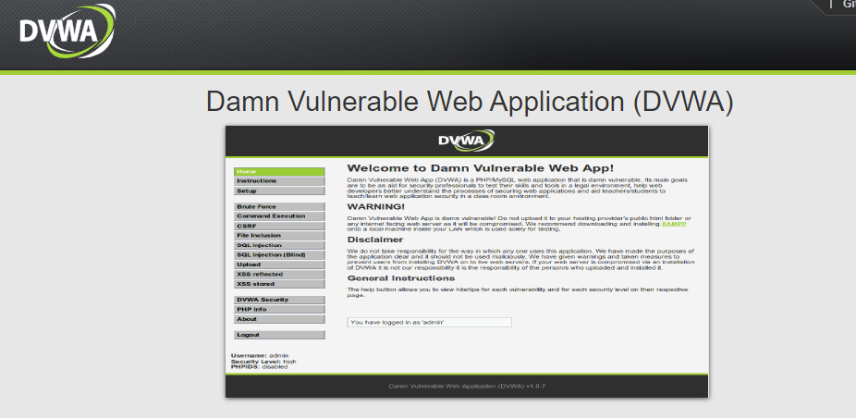The height and width of the screenshot is (418, 856).
Task: Click the 'You have logged in' message box
Action: [429, 322]
